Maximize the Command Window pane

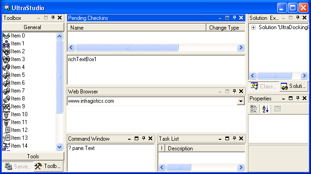137,138
